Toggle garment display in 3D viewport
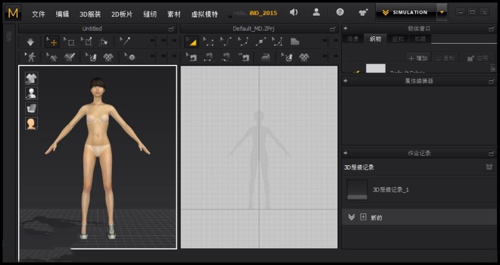500x265 pixels. point(31,78)
